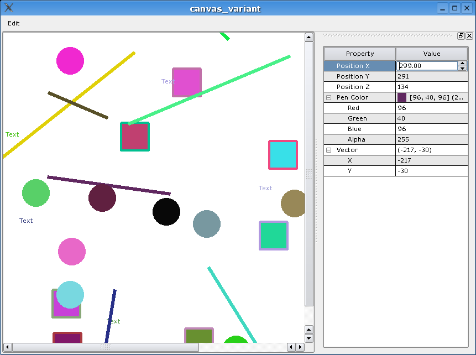Select the magenta circle at top
Screen dimensions: 476x355
pos(70,61)
